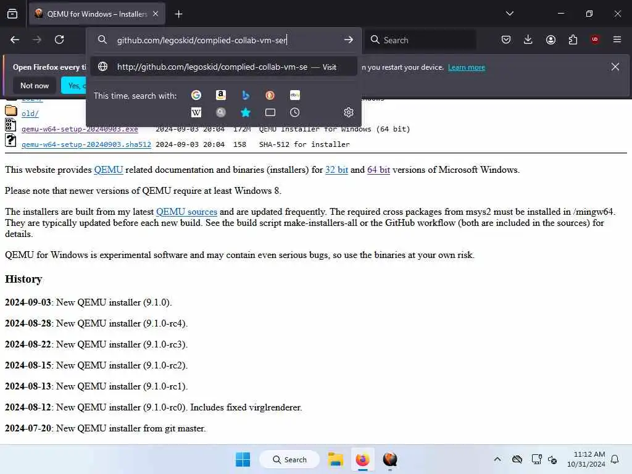Focus the address bar URL text
The image size is (632, 474).
(x=202, y=40)
